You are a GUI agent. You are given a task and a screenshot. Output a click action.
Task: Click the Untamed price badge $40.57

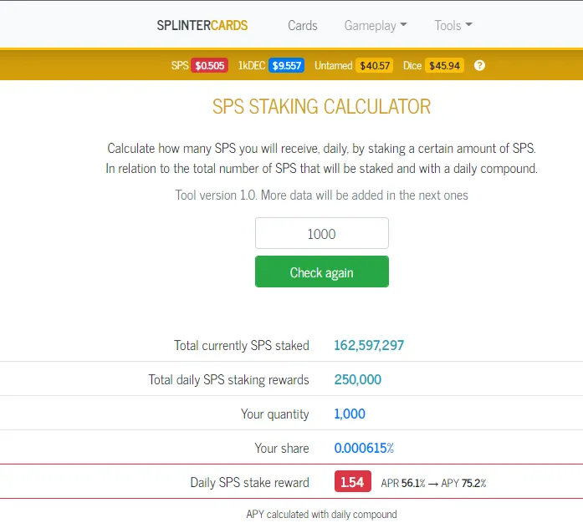coord(375,66)
